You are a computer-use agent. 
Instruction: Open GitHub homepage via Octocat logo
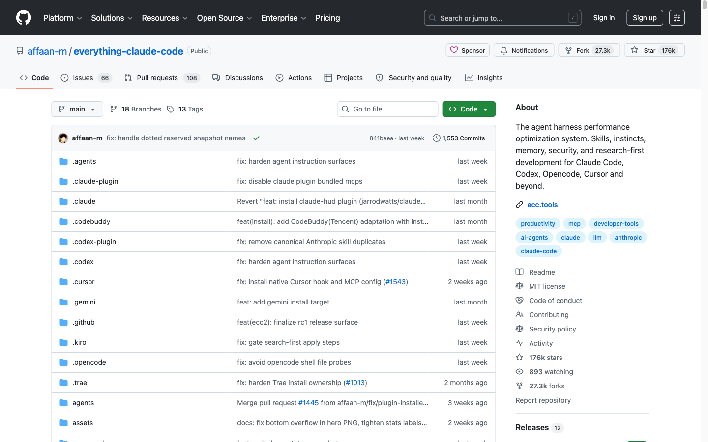click(24, 18)
